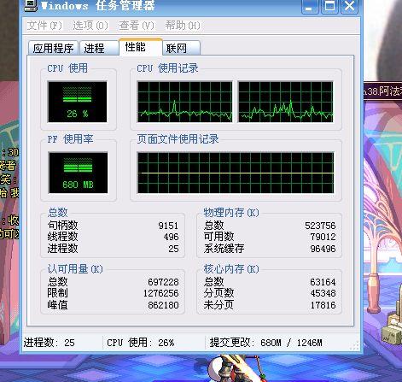Open the 文件(F) menu
Viewport: 402px width, 382px height.
[x=44, y=26]
